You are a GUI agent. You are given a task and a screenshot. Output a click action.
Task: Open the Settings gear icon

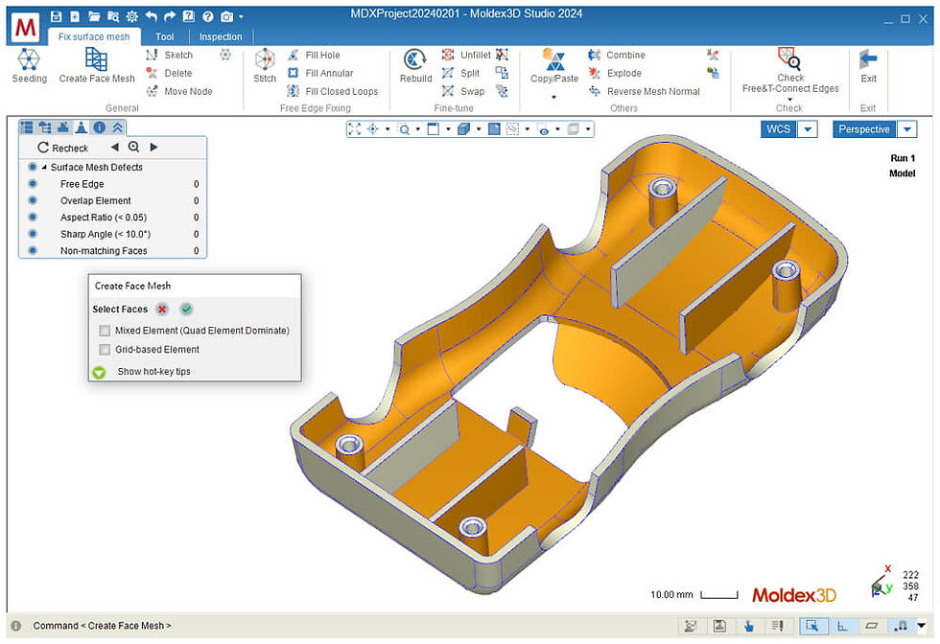click(132, 17)
